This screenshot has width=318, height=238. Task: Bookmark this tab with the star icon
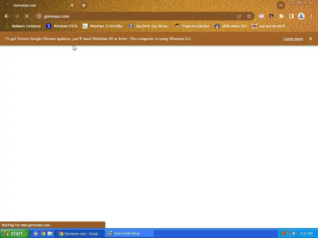coord(249,16)
